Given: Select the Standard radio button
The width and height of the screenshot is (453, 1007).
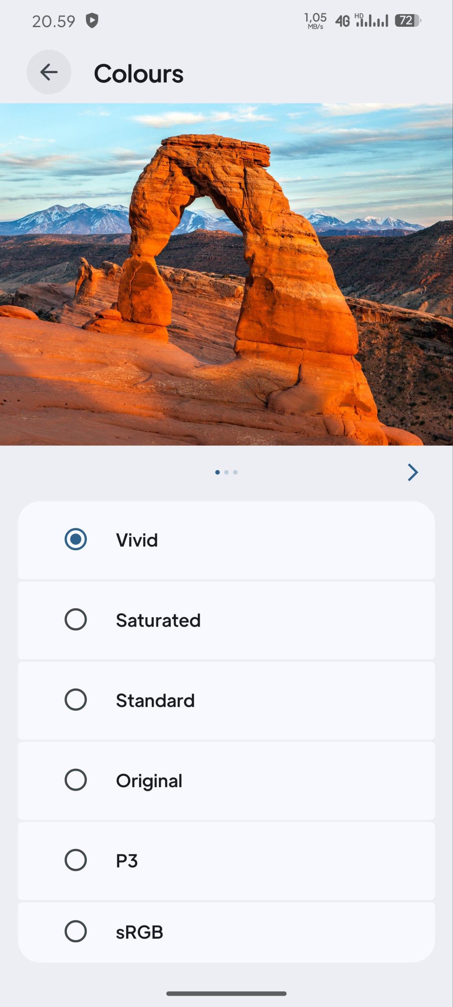Looking at the screenshot, I should (x=75, y=700).
